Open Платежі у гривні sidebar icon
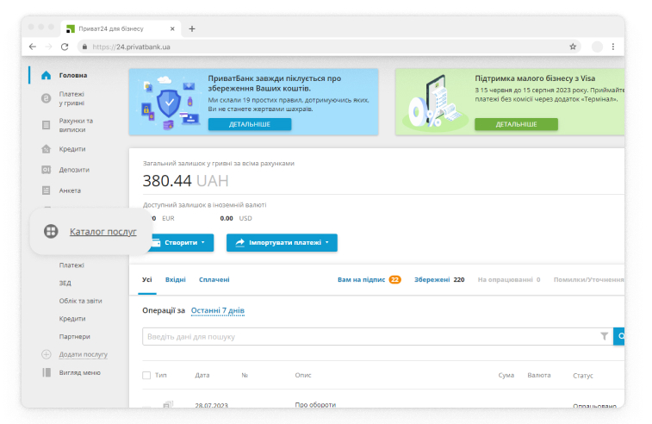Image resolution: width=652 pixels, height=424 pixels. pyautogui.click(x=46, y=99)
